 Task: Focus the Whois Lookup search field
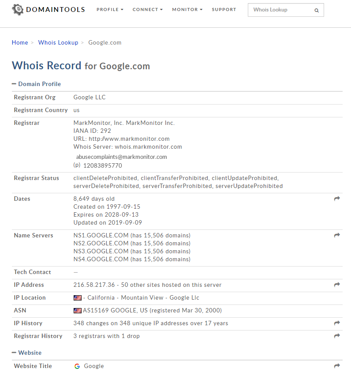tap(286, 10)
